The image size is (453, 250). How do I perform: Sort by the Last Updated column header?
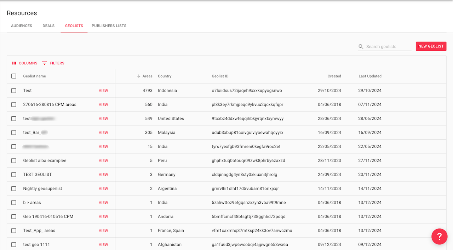click(370, 76)
